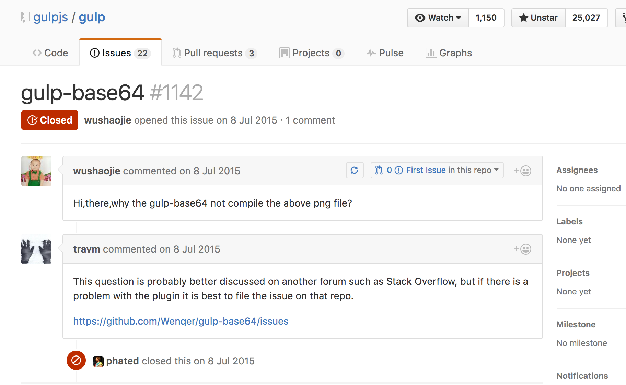
Task: Switch to the Issues tab
Action: click(120, 53)
